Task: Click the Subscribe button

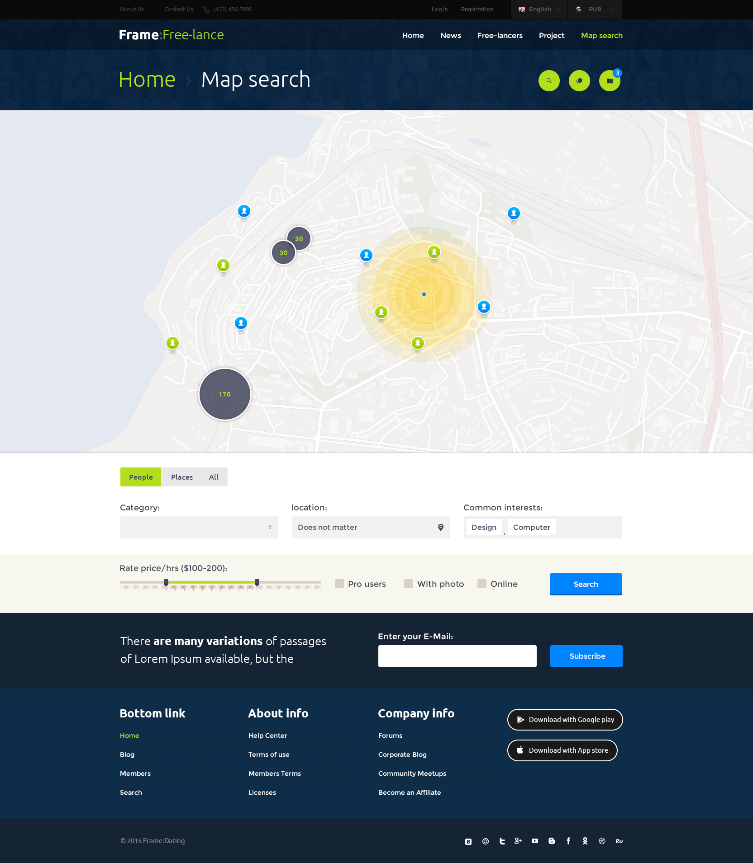Action: [x=586, y=656]
